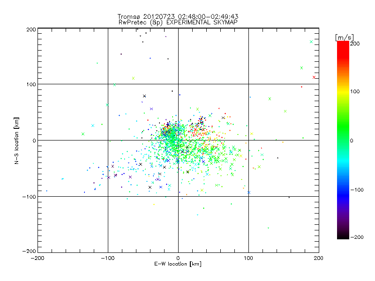The image size is (375, 281).
Task: Click the plot origin where the zero gridlines cross
Action: (178, 140)
